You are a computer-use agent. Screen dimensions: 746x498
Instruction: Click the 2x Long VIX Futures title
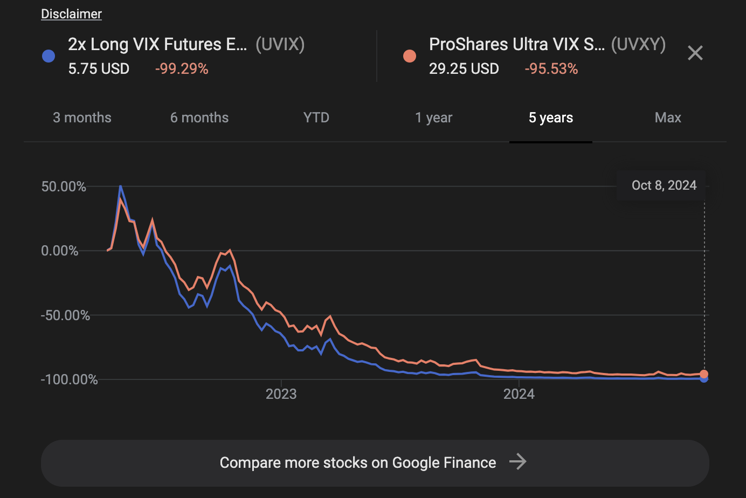(x=157, y=44)
